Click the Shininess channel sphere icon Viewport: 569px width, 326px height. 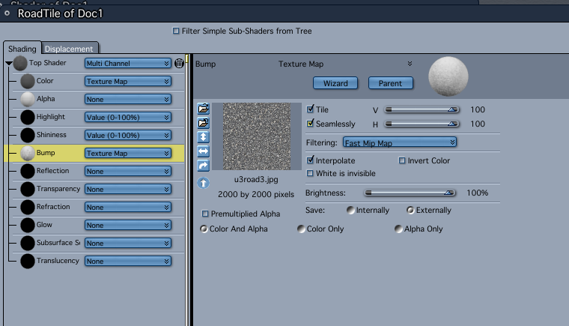click(x=28, y=135)
